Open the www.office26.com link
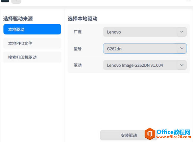This screenshot has height=142, width=193. [174, 137]
